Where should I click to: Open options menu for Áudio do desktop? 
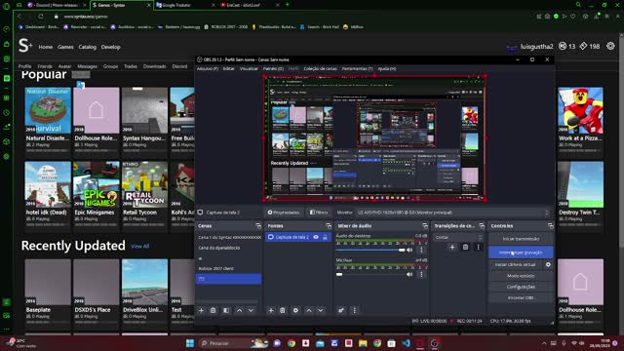[x=421, y=250]
